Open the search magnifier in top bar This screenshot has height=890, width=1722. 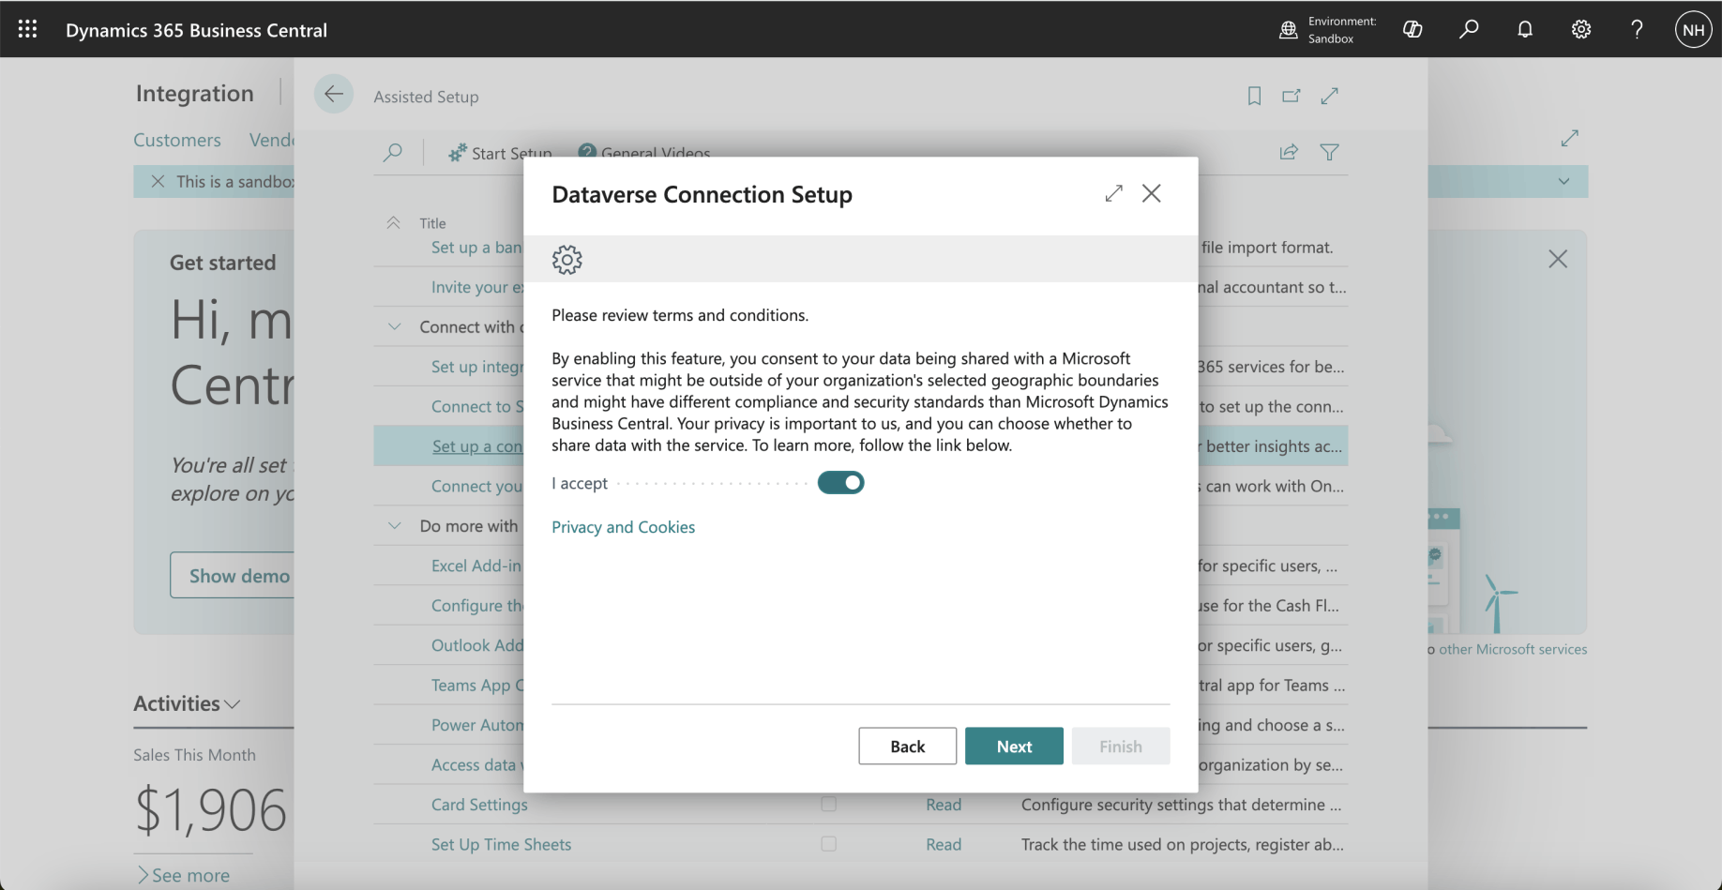point(1469,29)
